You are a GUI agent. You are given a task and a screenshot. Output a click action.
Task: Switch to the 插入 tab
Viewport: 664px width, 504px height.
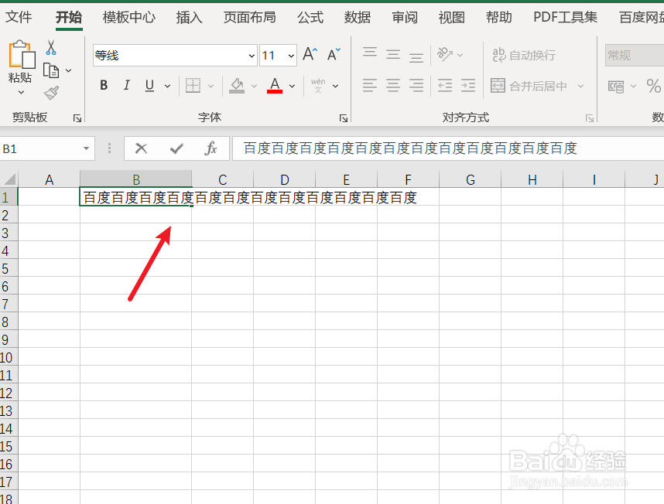tap(190, 17)
